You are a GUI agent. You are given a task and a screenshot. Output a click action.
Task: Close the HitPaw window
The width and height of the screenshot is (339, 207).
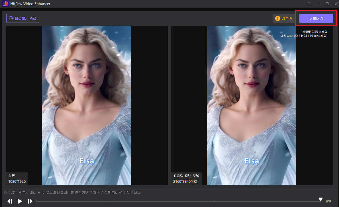point(336,4)
